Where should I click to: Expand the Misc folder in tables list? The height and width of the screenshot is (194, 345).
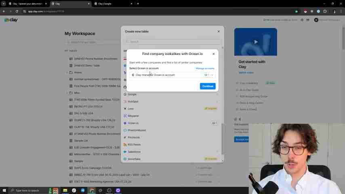(x=67, y=93)
